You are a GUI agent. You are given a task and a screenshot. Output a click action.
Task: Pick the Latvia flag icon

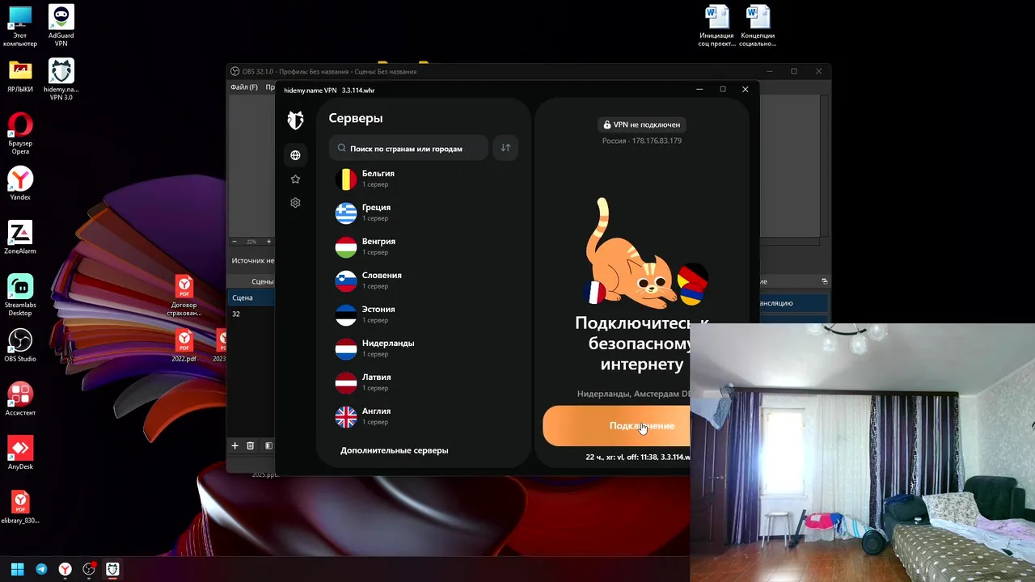(x=346, y=382)
